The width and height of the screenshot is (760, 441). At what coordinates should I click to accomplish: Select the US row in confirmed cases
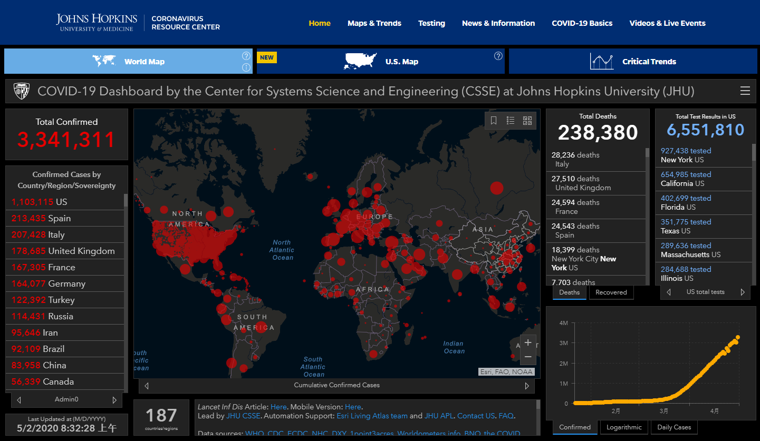pyautogui.click(x=65, y=202)
